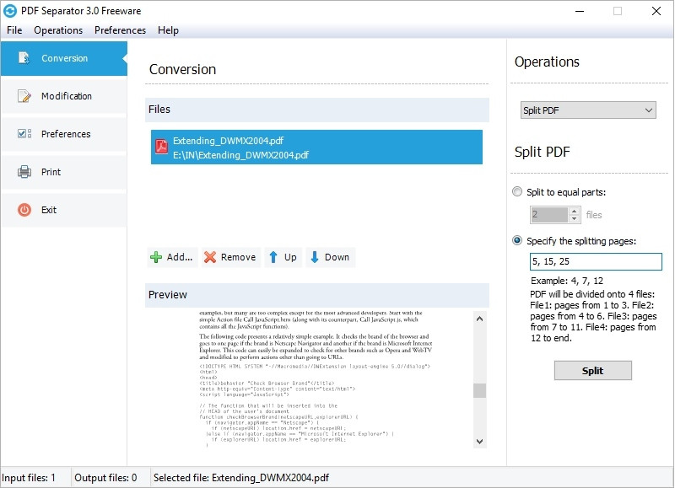Decrease the files count stepper

(x=574, y=218)
